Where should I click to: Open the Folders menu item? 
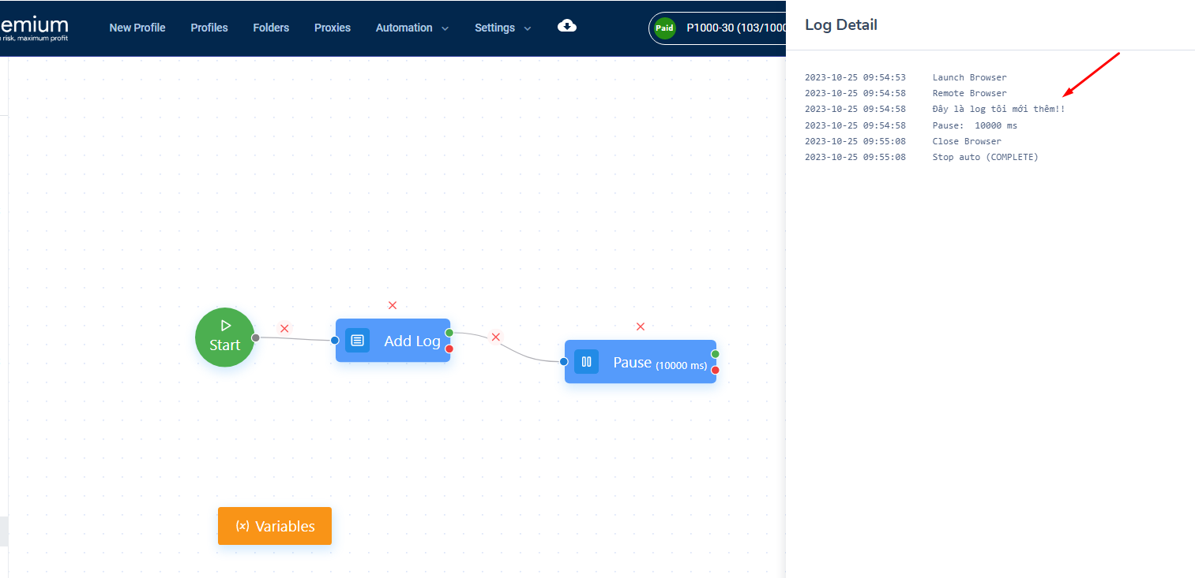tap(271, 28)
